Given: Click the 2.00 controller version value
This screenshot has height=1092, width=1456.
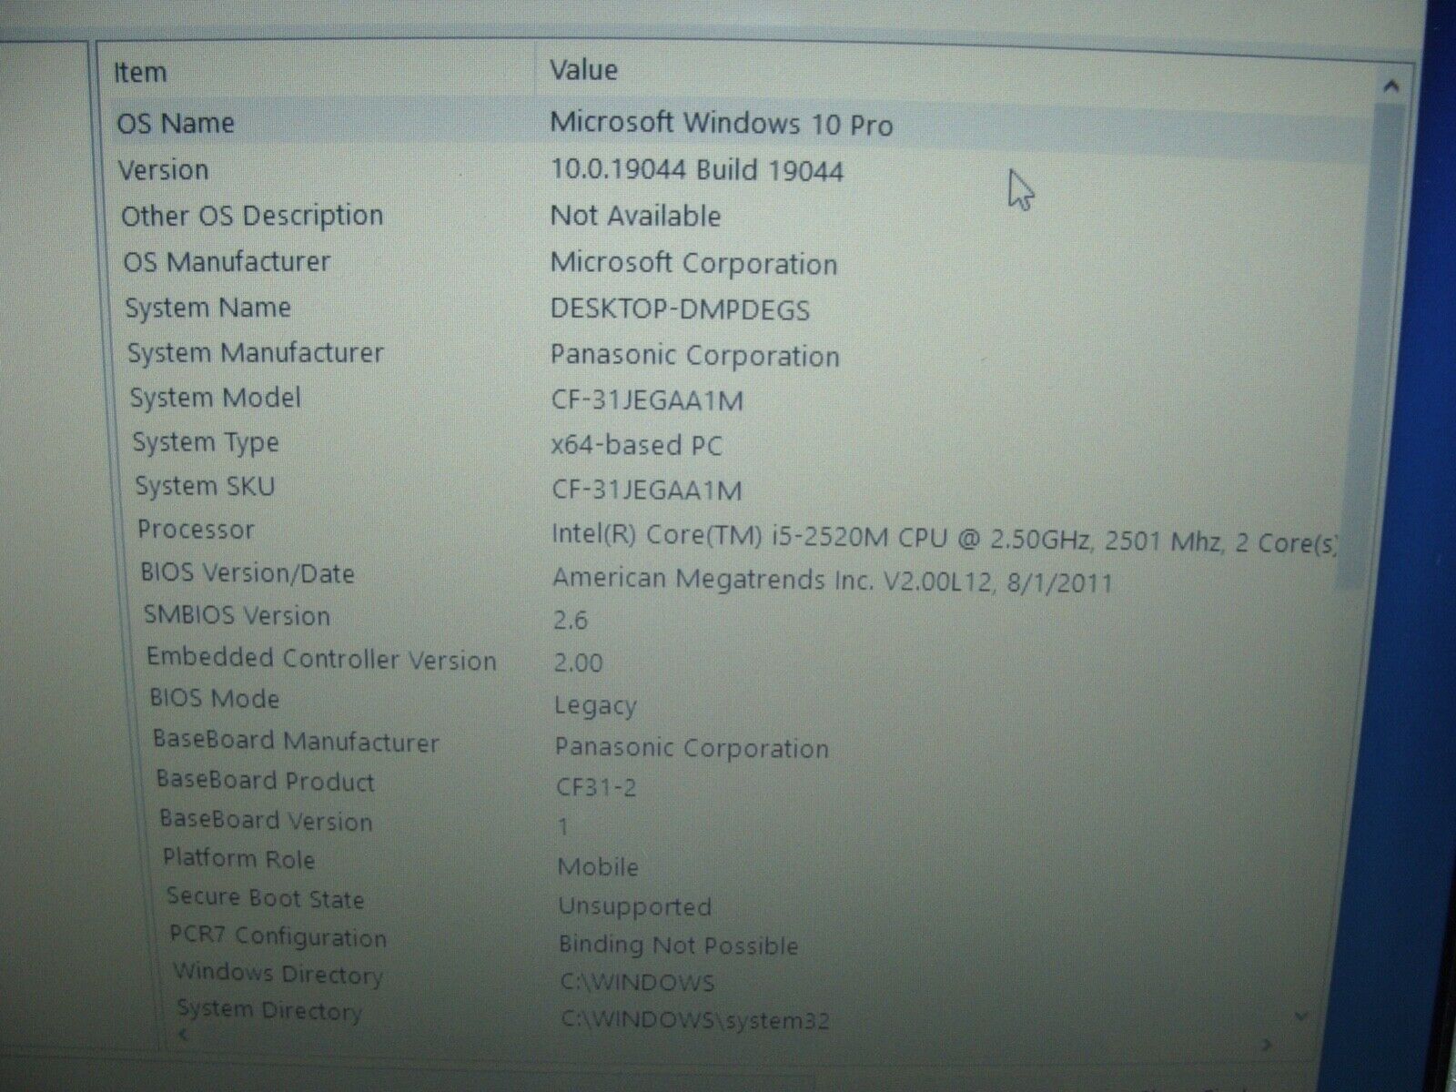Looking at the screenshot, I should point(578,662).
